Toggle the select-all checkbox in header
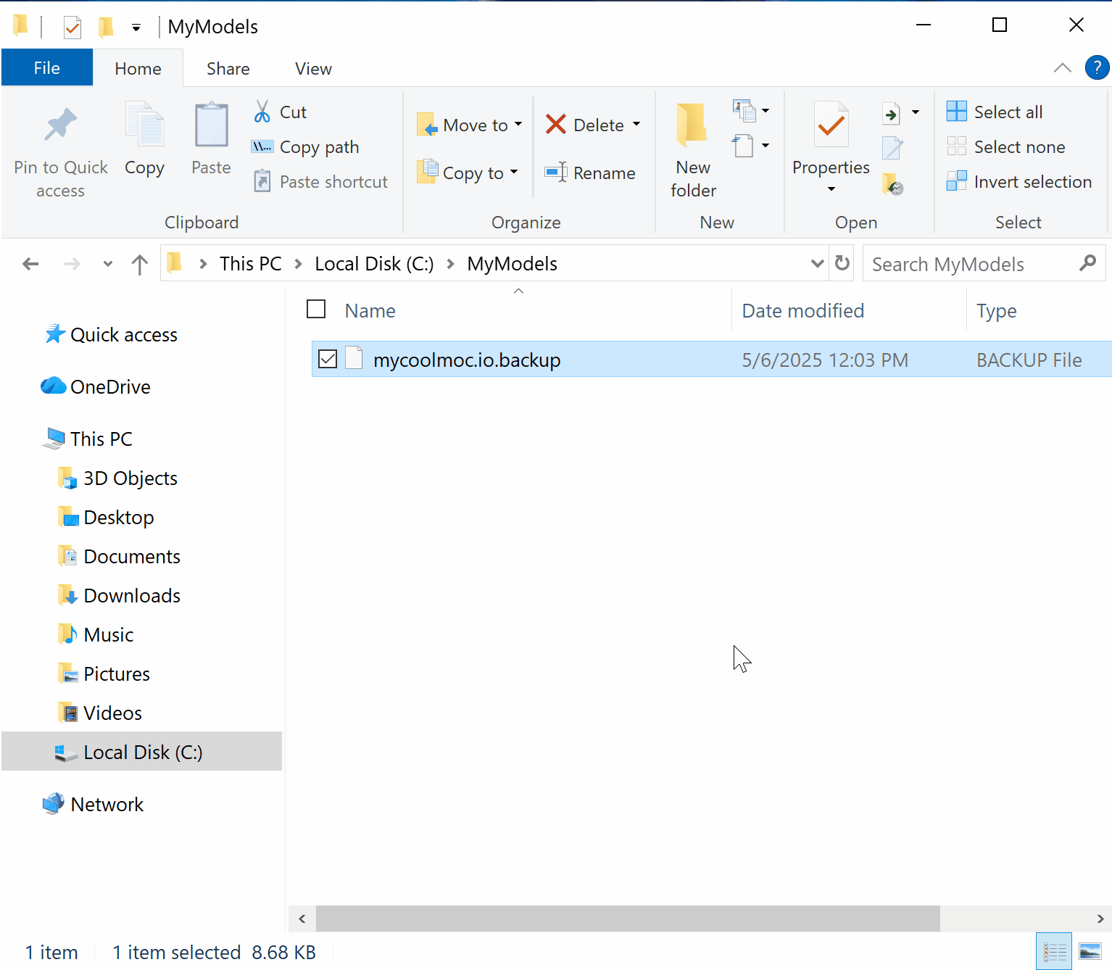Screen dimensions: 1112x970 (x=316, y=310)
